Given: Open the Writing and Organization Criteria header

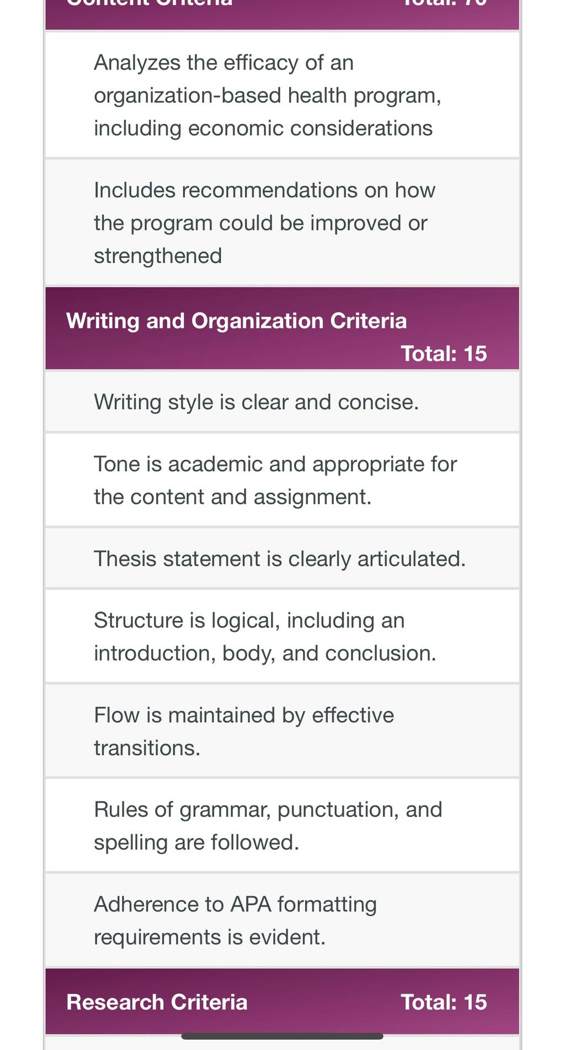Looking at the screenshot, I should click(282, 328).
